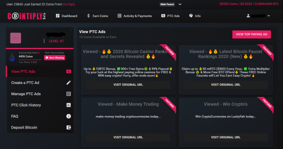The width and height of the screenshot is (283, 149).
Task: Visit original URL for Bitcoin Casino ad
Action: point(128,84)
